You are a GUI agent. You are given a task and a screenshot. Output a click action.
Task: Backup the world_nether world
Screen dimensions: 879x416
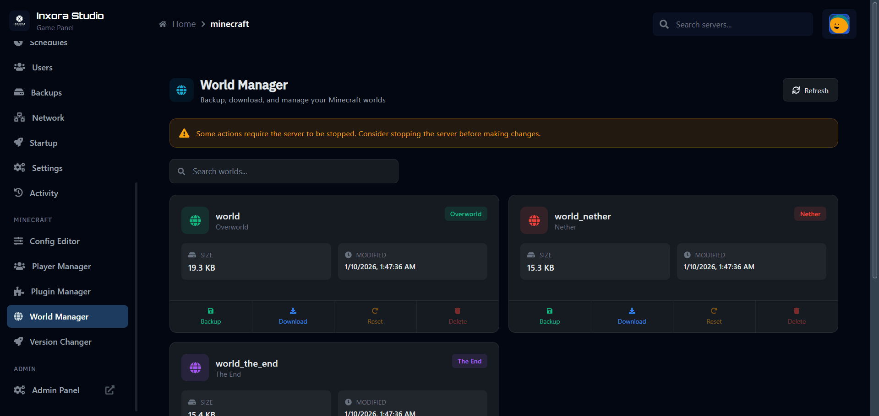click(x=549, y=316)
